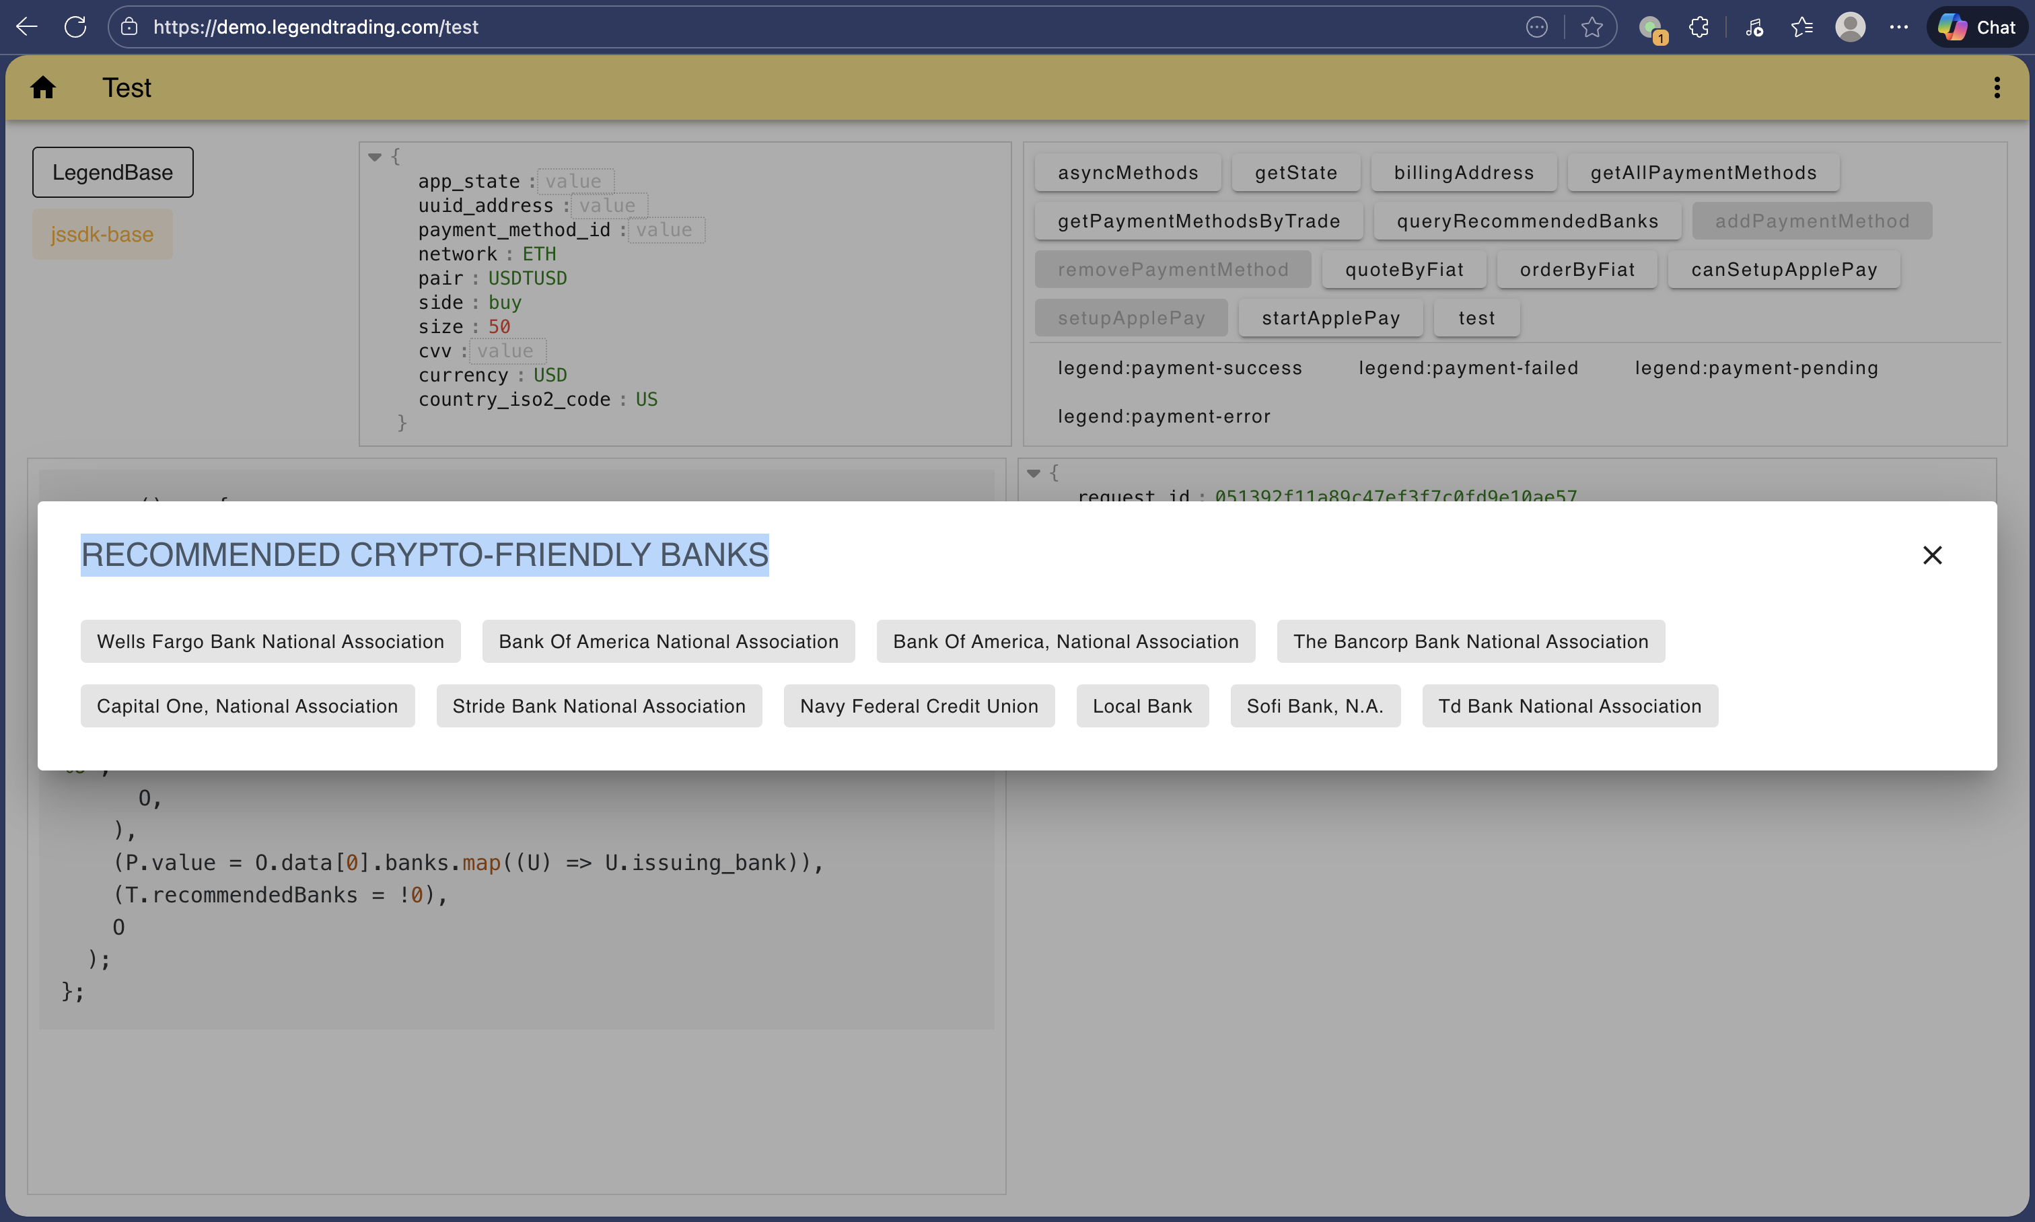Image resolution: width=2035 pixels, height=1222 pixels.
Task: Click the side value buy
Action: point(505,302)
